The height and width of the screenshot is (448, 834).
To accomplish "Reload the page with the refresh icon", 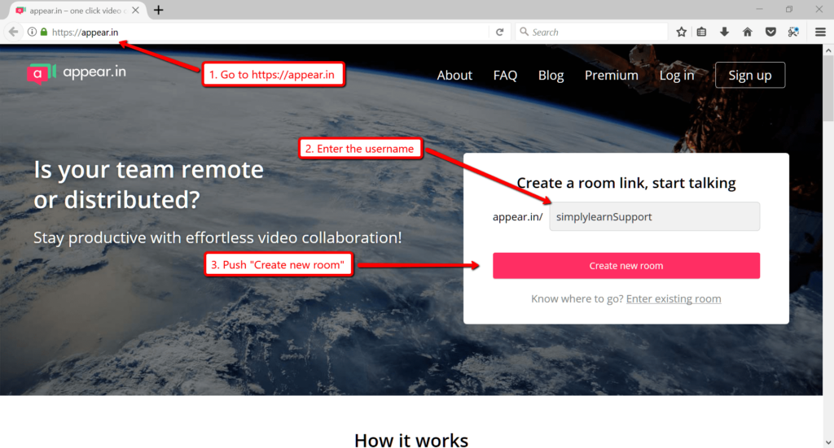I will click(500, 32).
